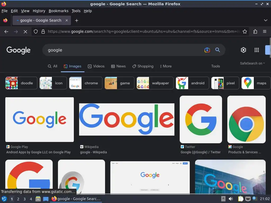Image resolution: width=271 pixels, height=203 pixels.
Task: Filter images by the maps chip
Action: click(256, 83)
